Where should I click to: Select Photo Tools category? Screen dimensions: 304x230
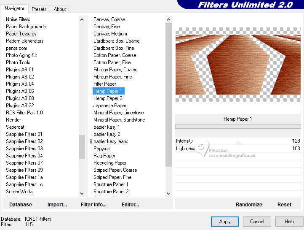coord(18,62)
